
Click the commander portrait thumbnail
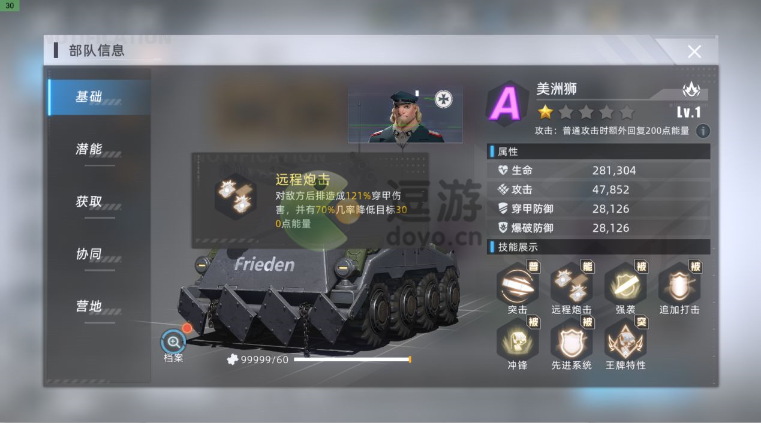point(405,114)
